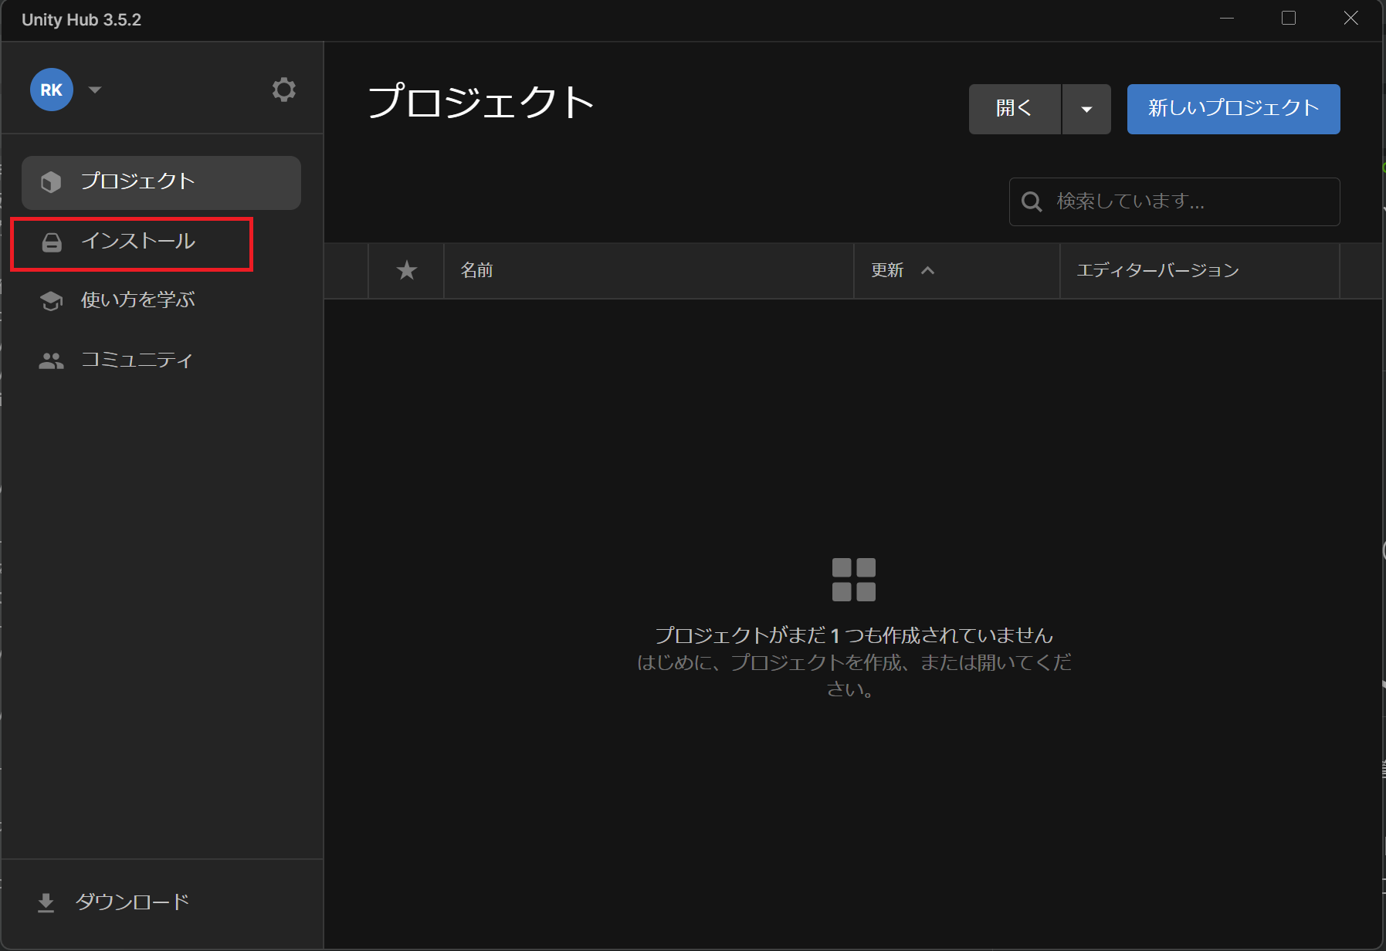The height and width of the screenshot is (951, 1386).
Task: Maximize the Unity Hub window
Action: point(1289,19)
